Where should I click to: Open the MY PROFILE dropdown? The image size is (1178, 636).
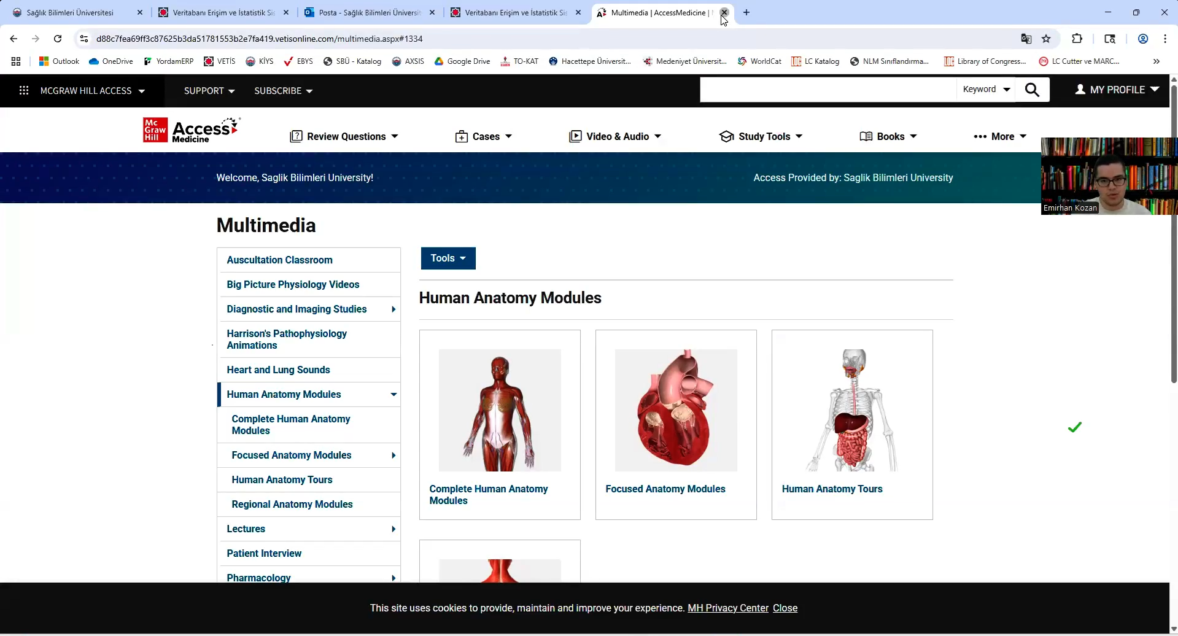[1117, 90]
